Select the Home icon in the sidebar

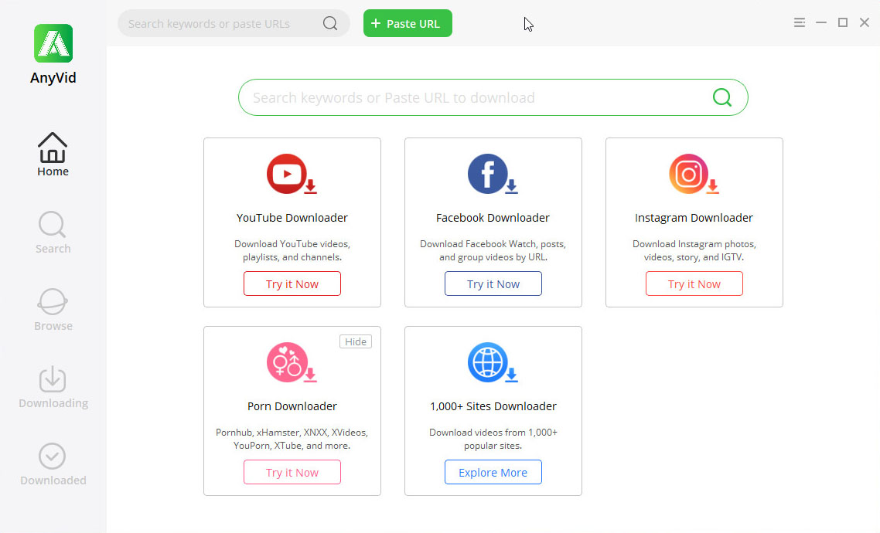[53, 147]
